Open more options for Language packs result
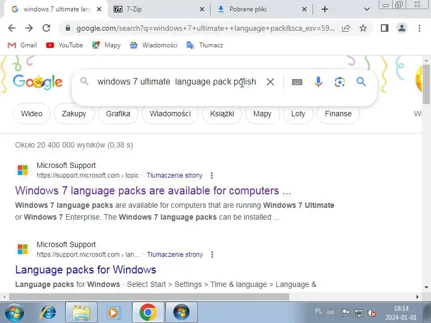This screenshot has height=323, width=431. coord(212,255)
